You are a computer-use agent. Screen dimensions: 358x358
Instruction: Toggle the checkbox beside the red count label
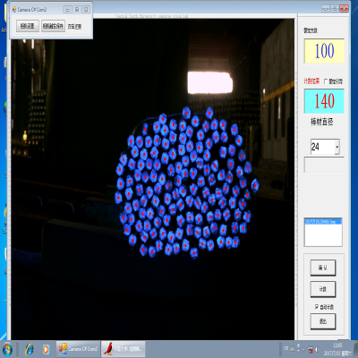click(326, 81)
